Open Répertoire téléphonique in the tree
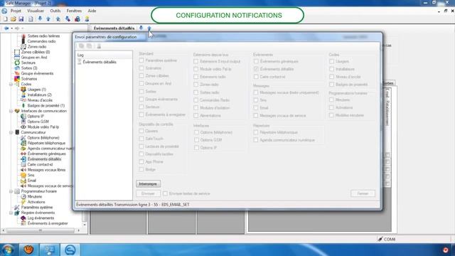455x256 pixels. click(46, 143)
